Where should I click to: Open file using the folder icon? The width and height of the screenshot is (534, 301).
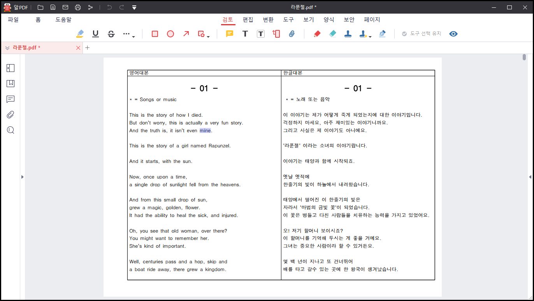tap(40, 7)
